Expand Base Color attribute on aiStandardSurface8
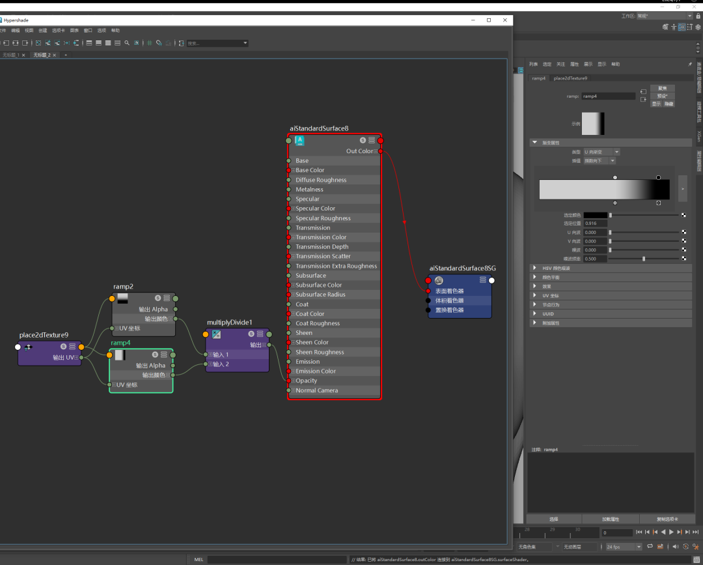The width and height of the screenshot is (703, 565). tap(293, 170)
